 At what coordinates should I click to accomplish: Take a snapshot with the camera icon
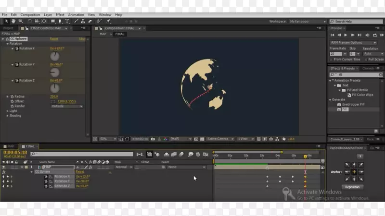(153, 139)
